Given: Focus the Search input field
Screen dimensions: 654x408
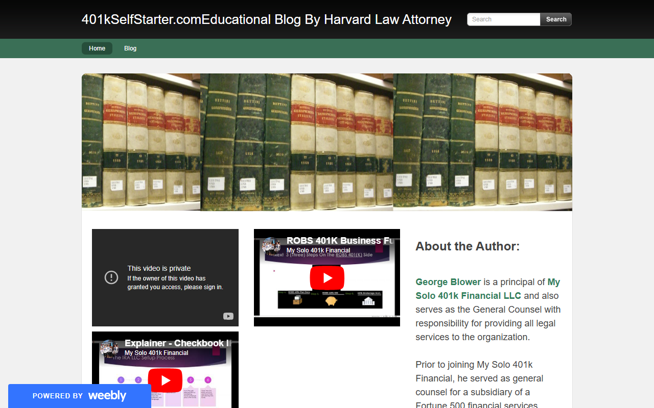Looking at the screenshot, I should (x=504, y=19).
